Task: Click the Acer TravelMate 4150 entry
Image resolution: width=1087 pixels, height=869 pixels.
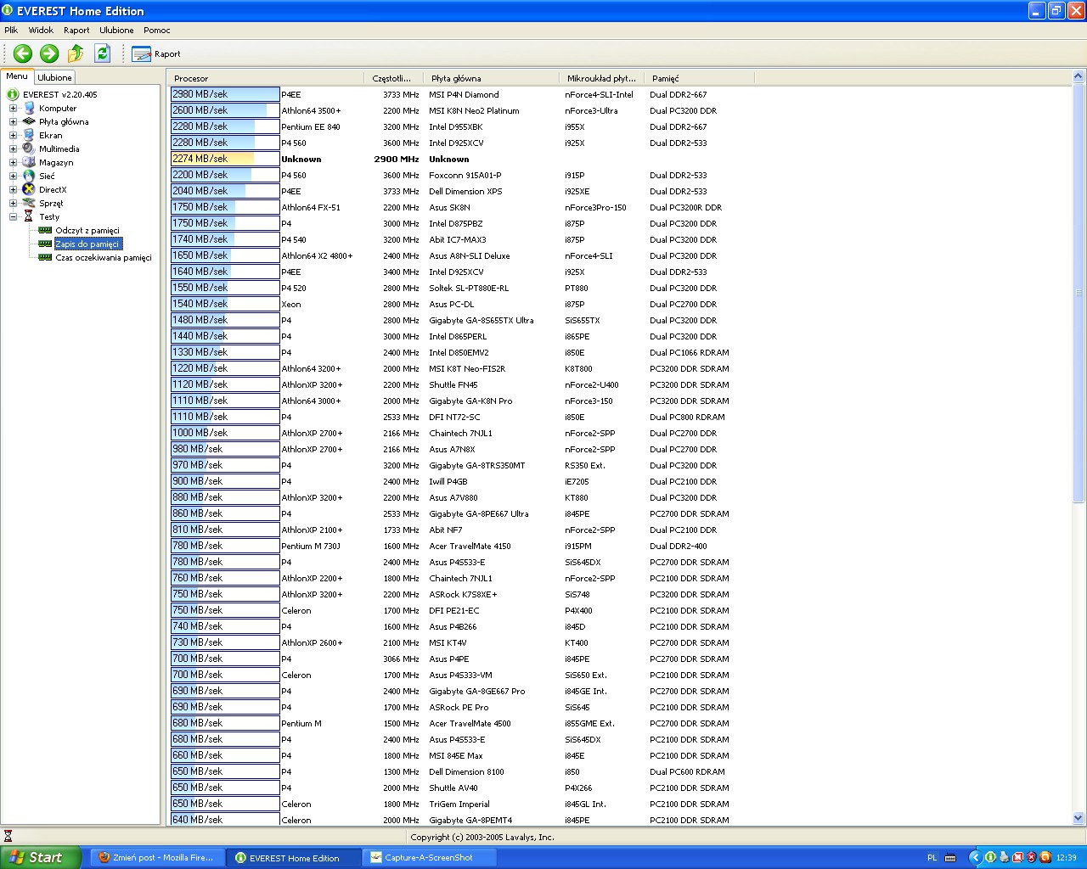Action: (470, 546)
